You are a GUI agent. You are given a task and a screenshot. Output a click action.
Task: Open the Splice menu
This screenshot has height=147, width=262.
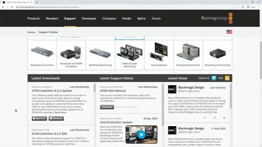coord(141,18)
